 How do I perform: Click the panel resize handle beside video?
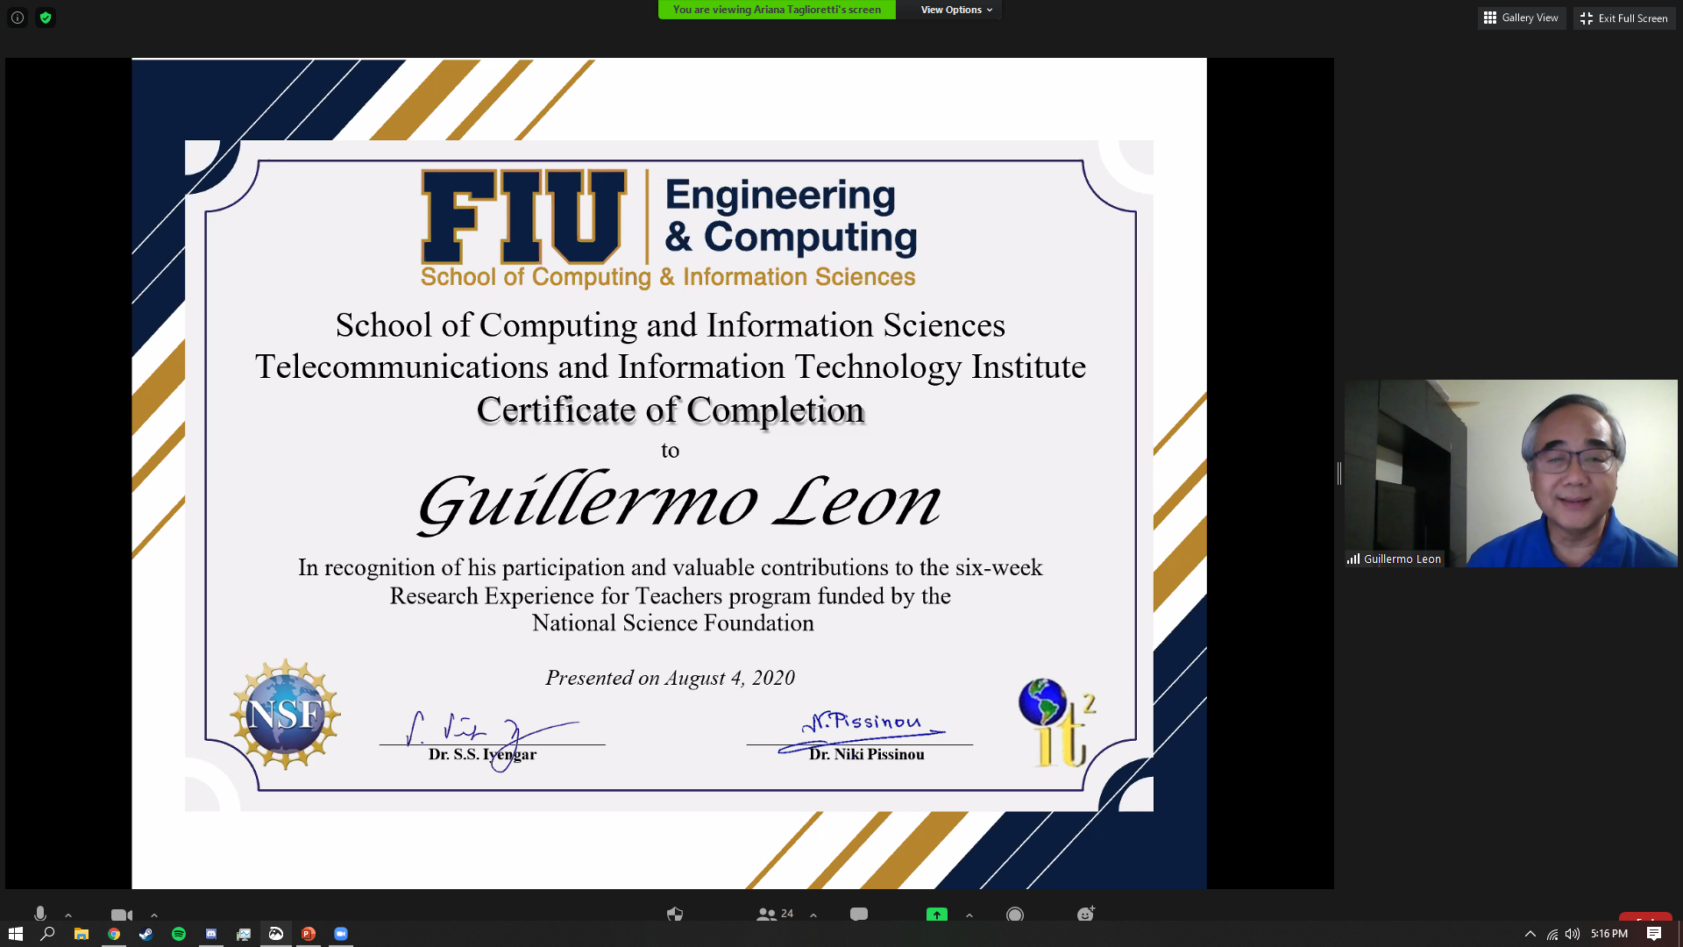coord(1339,473)
